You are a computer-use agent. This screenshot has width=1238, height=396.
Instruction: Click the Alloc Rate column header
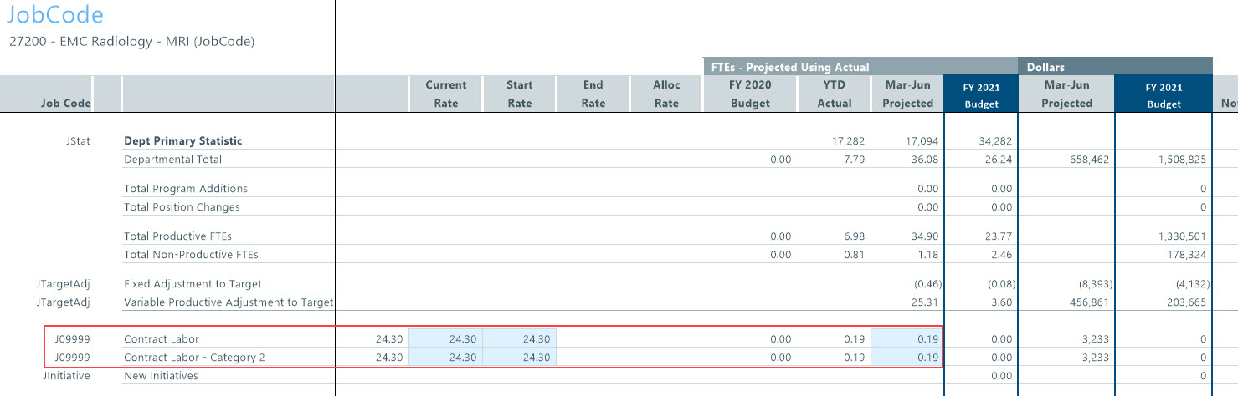point(666,94)
